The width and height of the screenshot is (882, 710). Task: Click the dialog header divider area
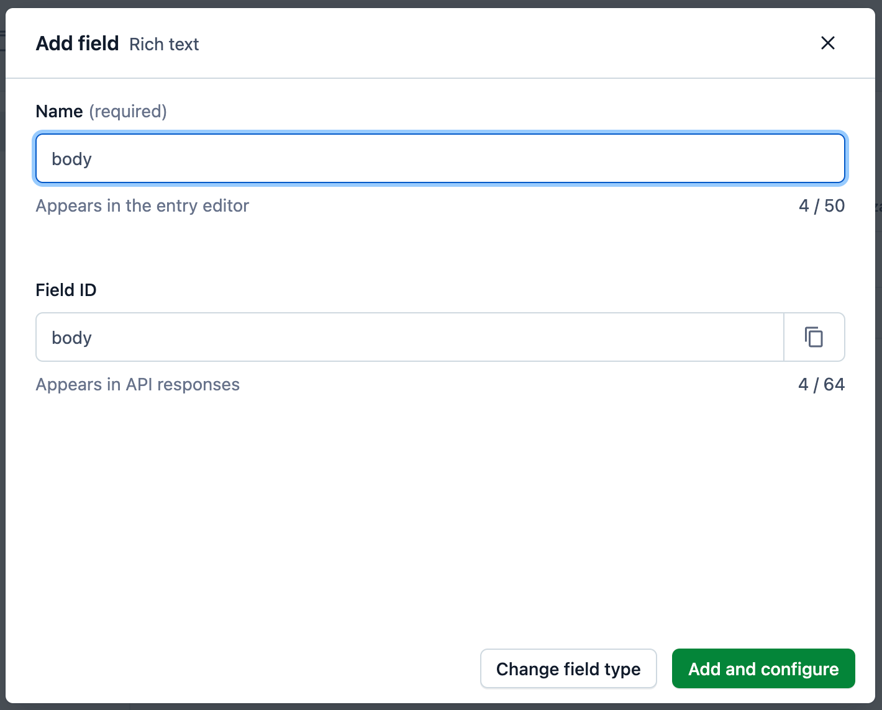click(441, 78)
